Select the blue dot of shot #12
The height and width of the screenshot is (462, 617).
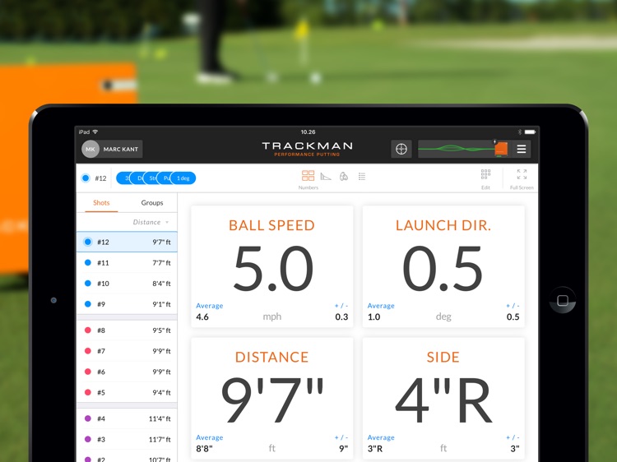pyautogui.click(x=88, y=242)
